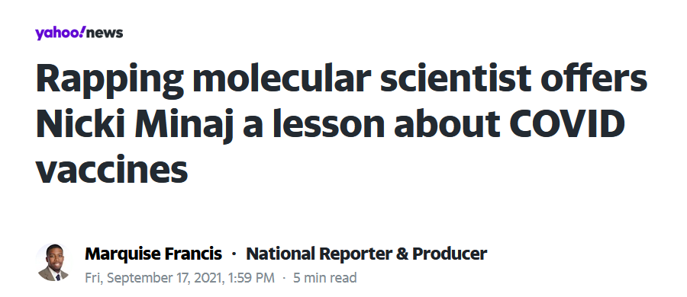Click the 1:59 PM publication time
The height and width of the screenshot is (297, 687).
(x=251, y=278)
